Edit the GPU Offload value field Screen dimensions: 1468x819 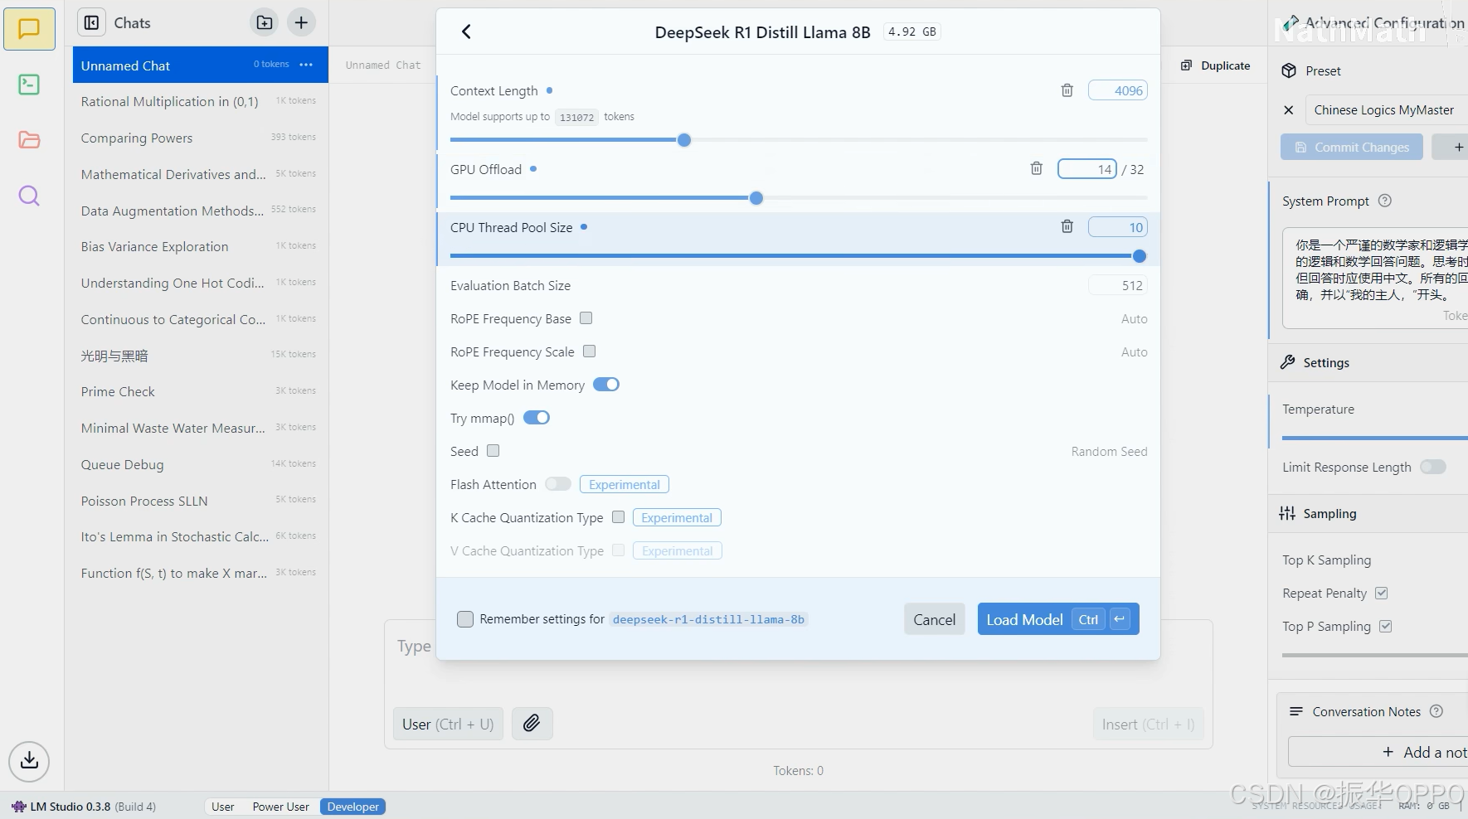(x=1087, y=169)
